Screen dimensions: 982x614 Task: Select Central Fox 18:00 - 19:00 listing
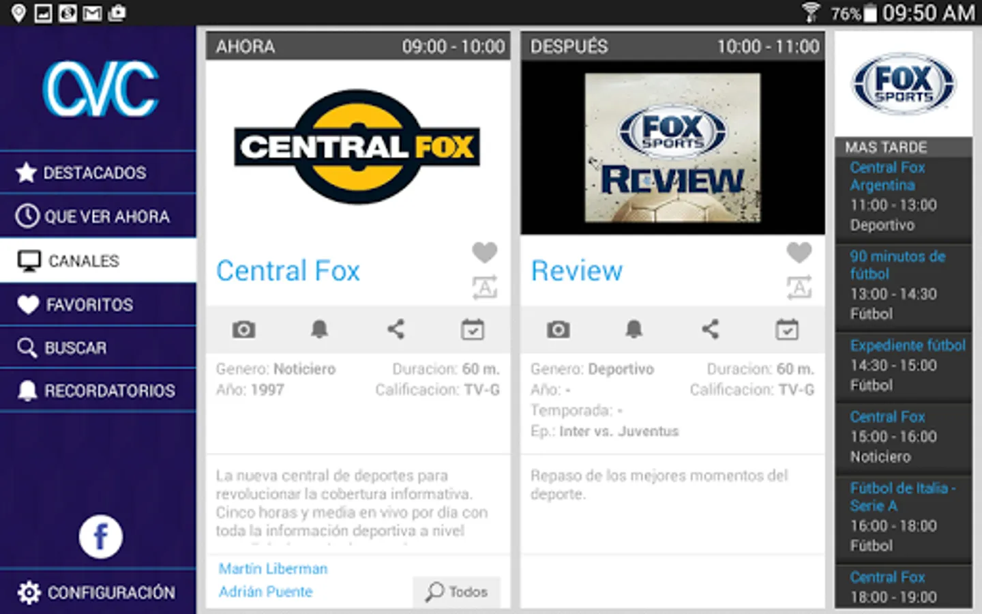(904, 587)
